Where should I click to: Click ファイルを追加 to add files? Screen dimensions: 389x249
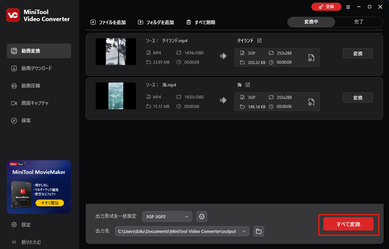[x=108, y=22]
